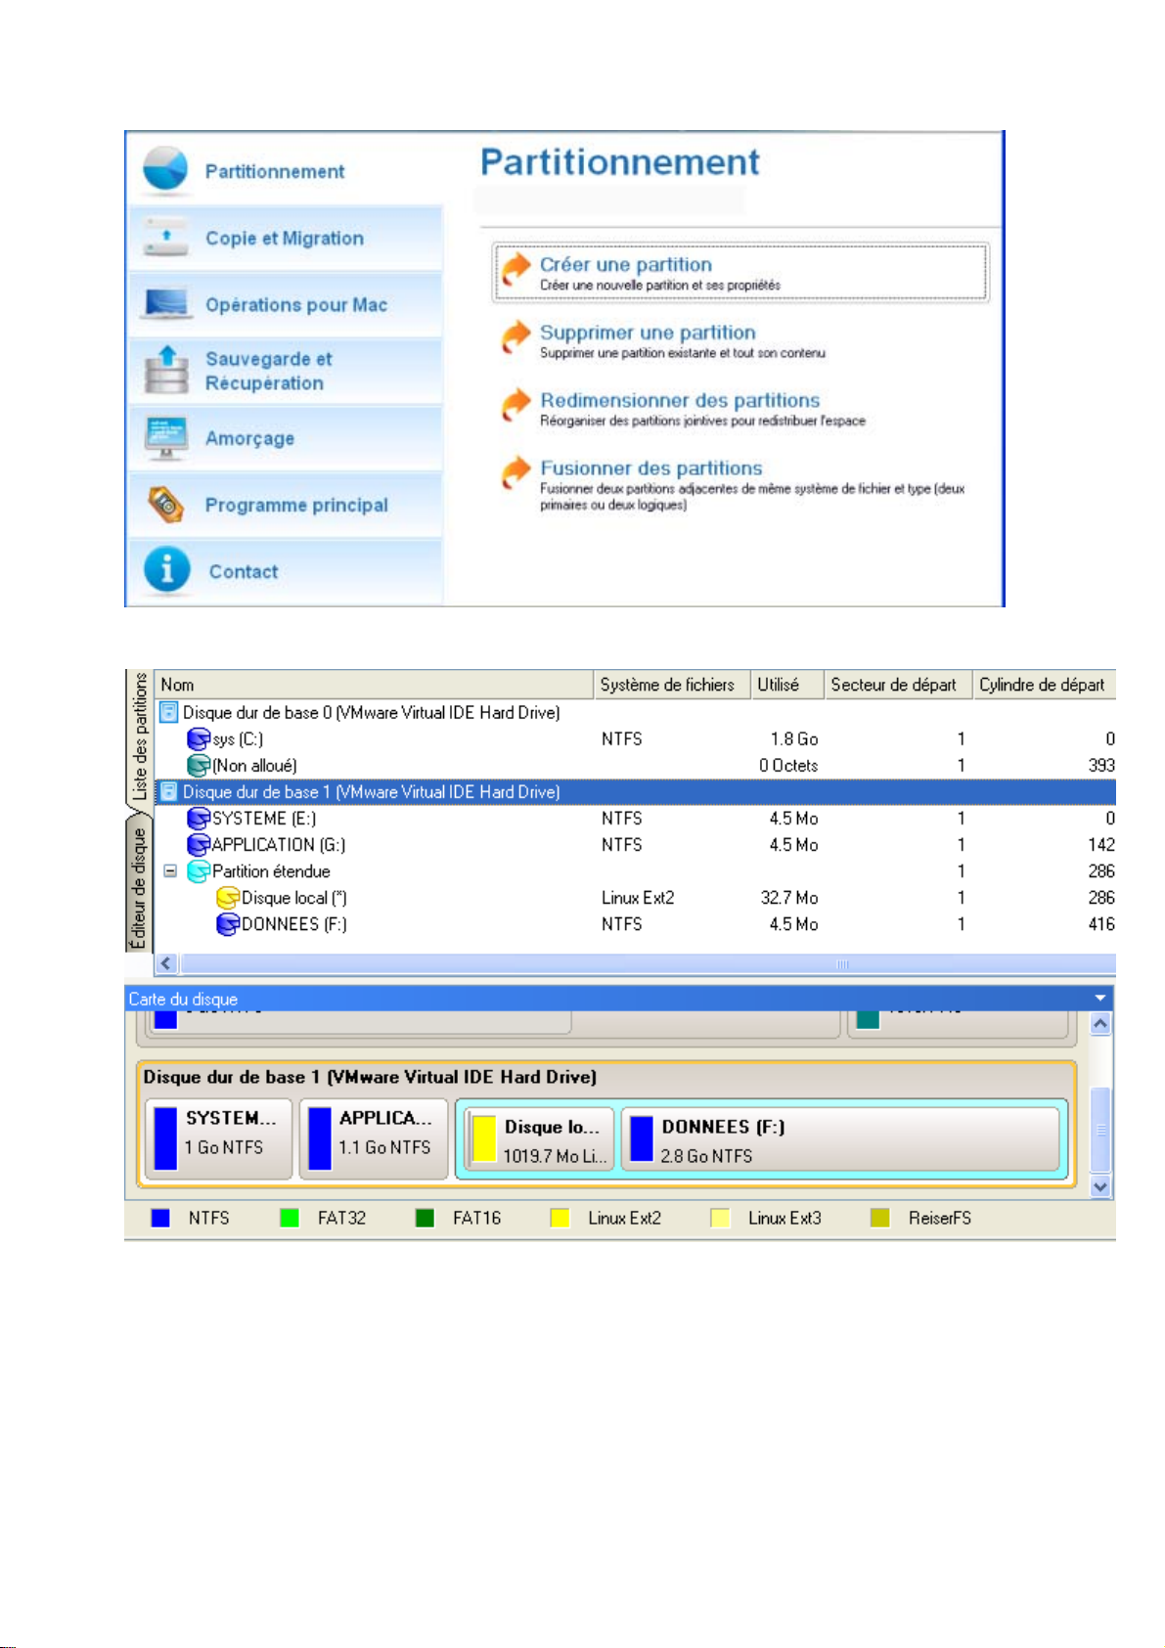Open the Opérations pour Mac menu item

coord(285,304)
